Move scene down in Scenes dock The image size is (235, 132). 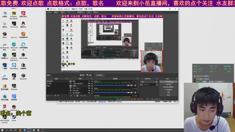coord(58,96)
